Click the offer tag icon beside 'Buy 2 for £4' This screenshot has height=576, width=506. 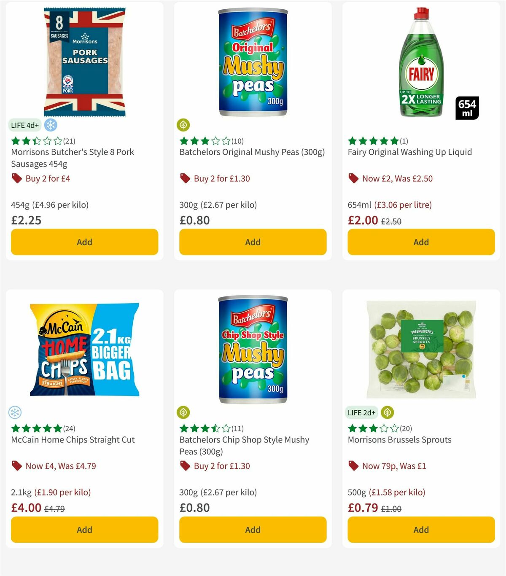(x=17, y=178)
